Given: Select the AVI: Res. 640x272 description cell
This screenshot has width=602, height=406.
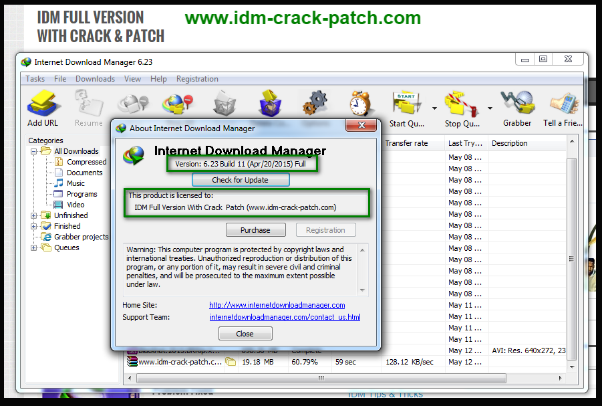Looking at the screenshot, I should [529, 350].
